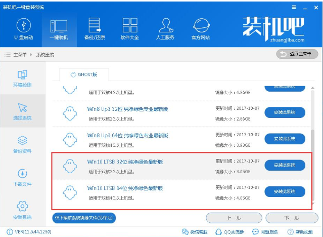Switch to the GHOST版 tab
This screenshot has width=323, height=237.
(84, 75)
